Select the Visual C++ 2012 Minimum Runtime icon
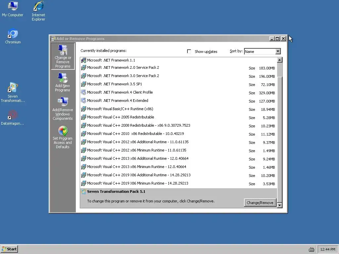 (x=83, y=150)
